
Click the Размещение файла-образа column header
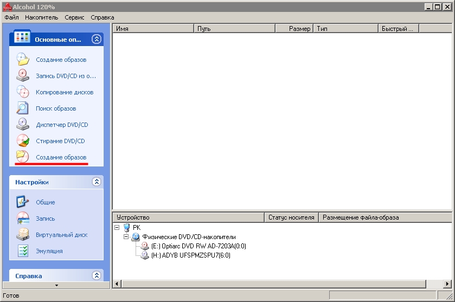[386, 217]
